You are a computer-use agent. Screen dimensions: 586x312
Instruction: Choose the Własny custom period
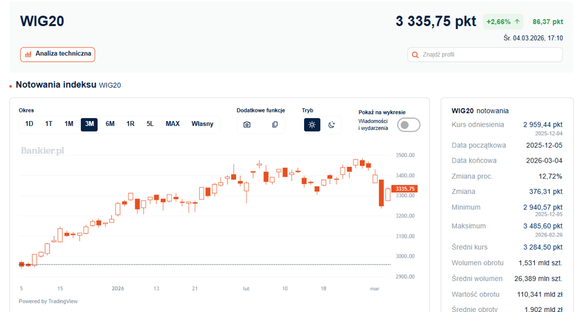[202, 124]
